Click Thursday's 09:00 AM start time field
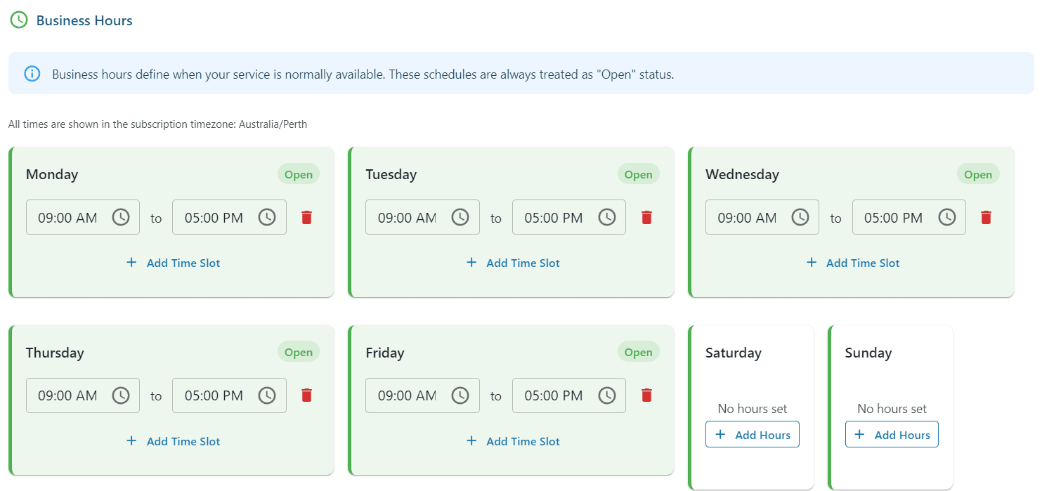The image size is (1042, 491). (x=67, y=395)
